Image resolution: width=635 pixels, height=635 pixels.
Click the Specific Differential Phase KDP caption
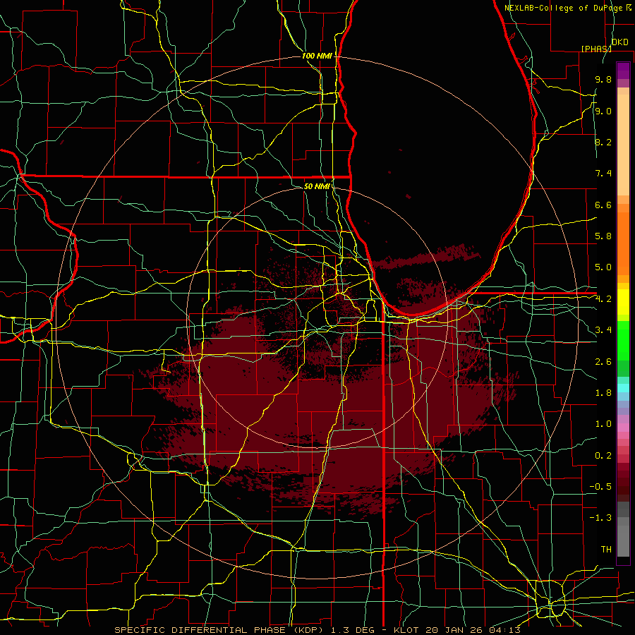point(317,630)
